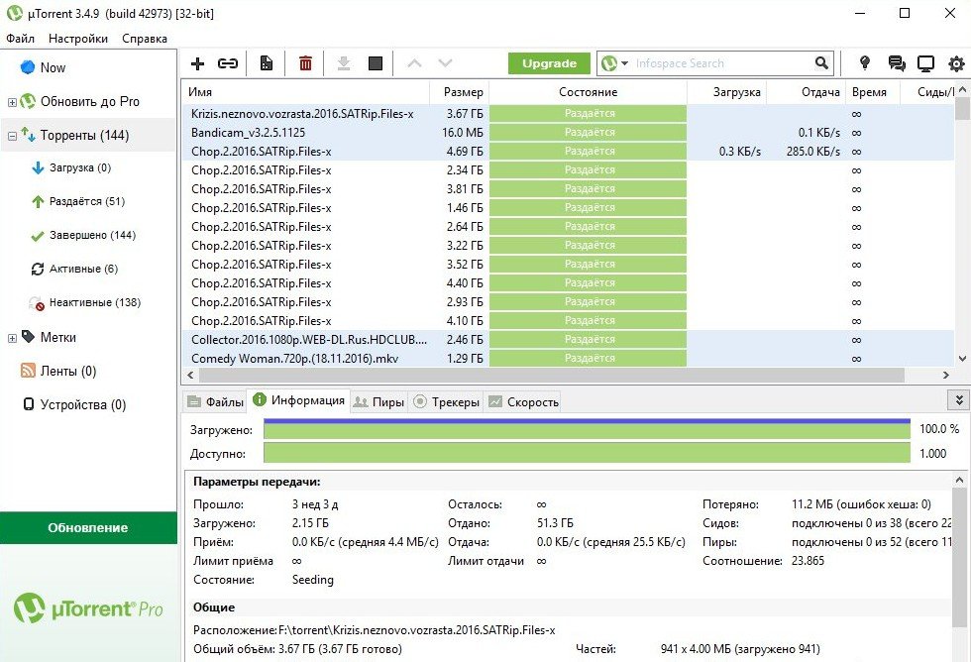This screenshot has width=971, height=662.
Task: Expand the Обновить до Pro tree node
Action: pos(12,102)
